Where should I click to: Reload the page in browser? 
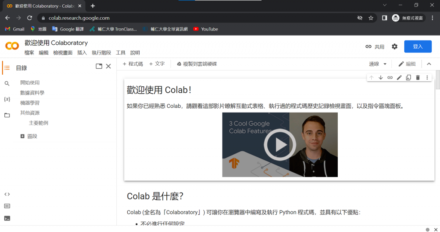click(x=30, y=18)
